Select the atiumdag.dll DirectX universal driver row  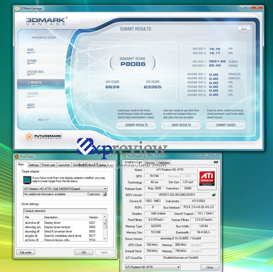[63, 231]
